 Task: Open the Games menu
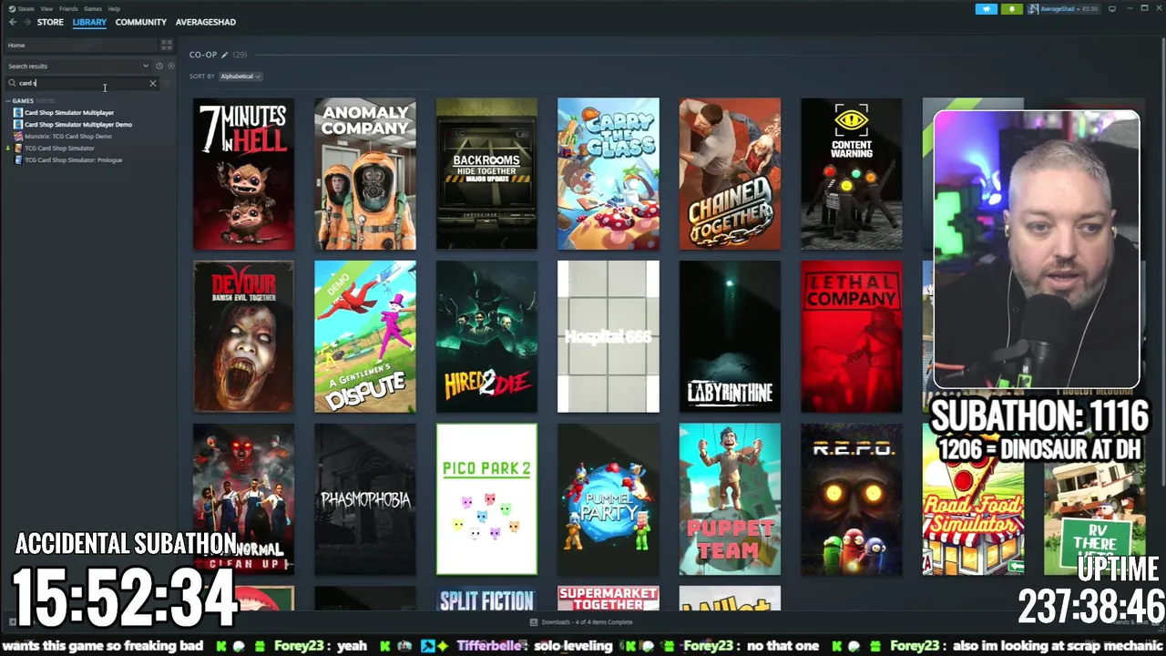pos(93,8)
